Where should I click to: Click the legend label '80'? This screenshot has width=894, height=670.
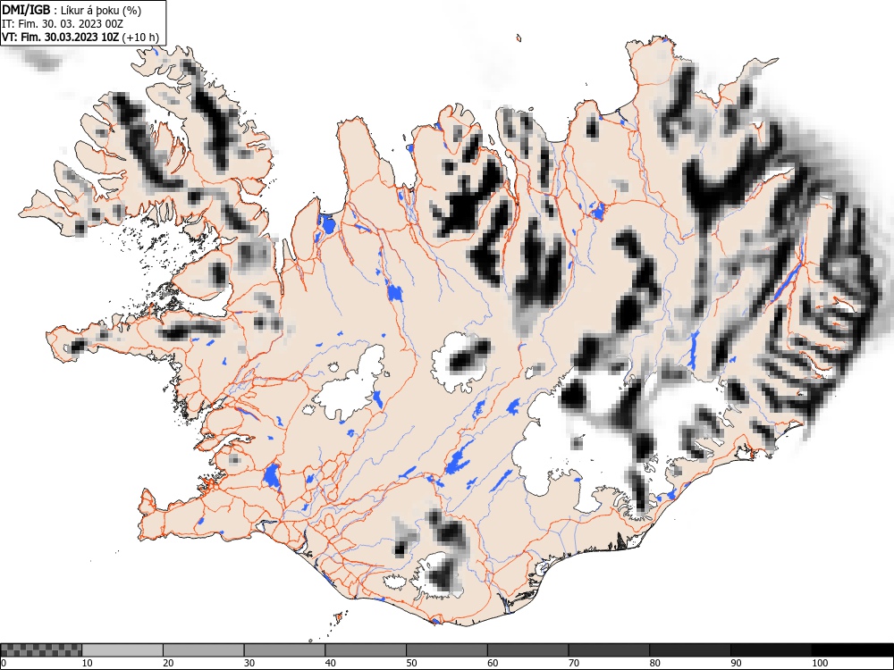coord(654,663)
